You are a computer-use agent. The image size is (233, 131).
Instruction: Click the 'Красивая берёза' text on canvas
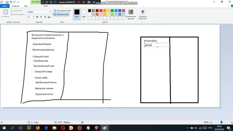[42, 44]
